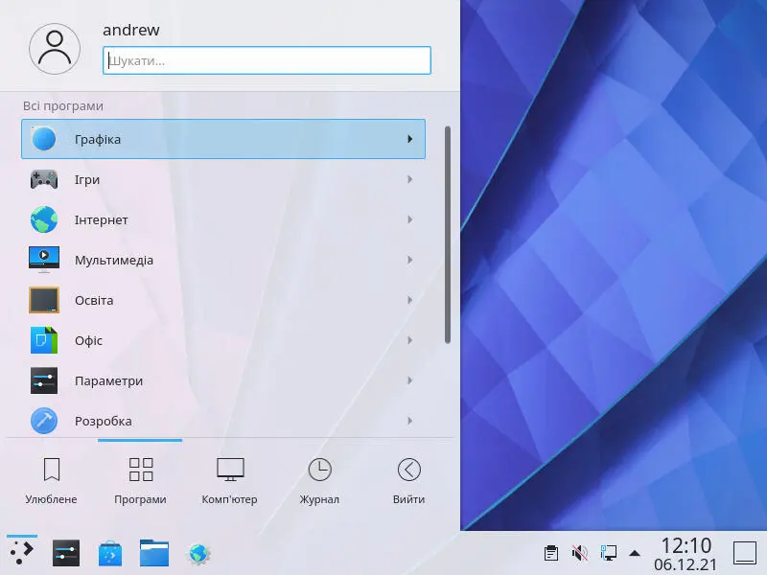767x575 pixels.
Task: Click the Параметри label text
Action: tap(108, 380)
